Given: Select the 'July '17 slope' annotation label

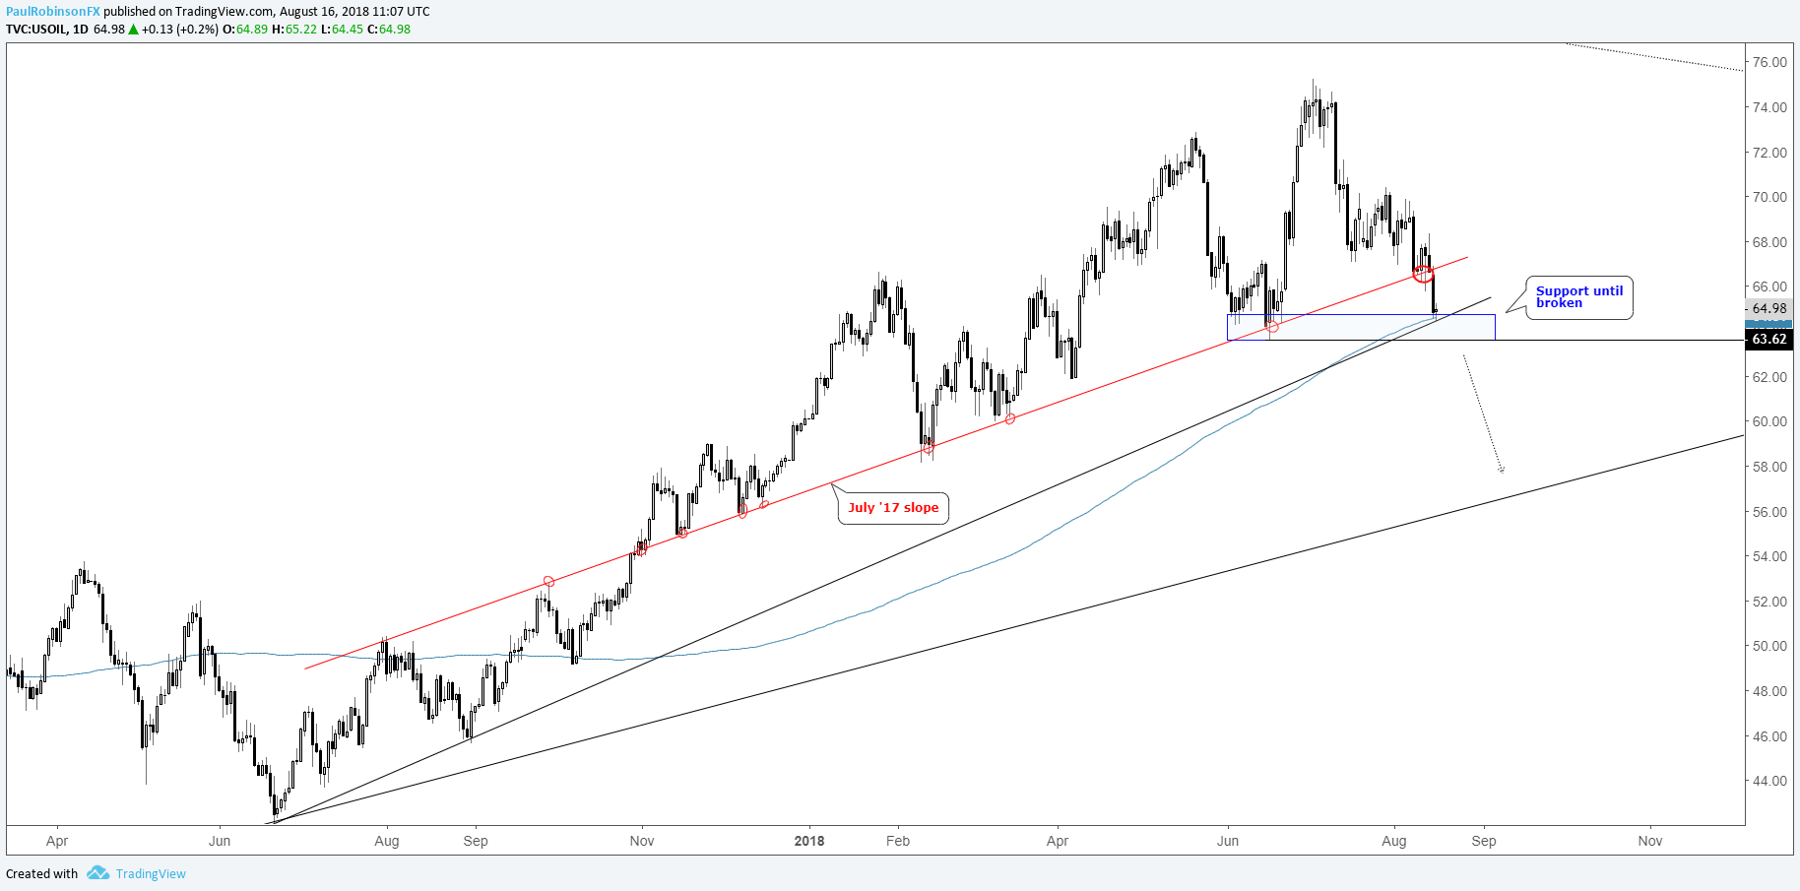Looking at the screenshot, I should 893,508.
